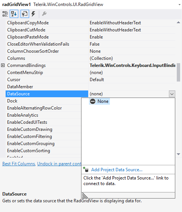
Task: Select EnableCustomSorting property
Action: click(43, 151)
